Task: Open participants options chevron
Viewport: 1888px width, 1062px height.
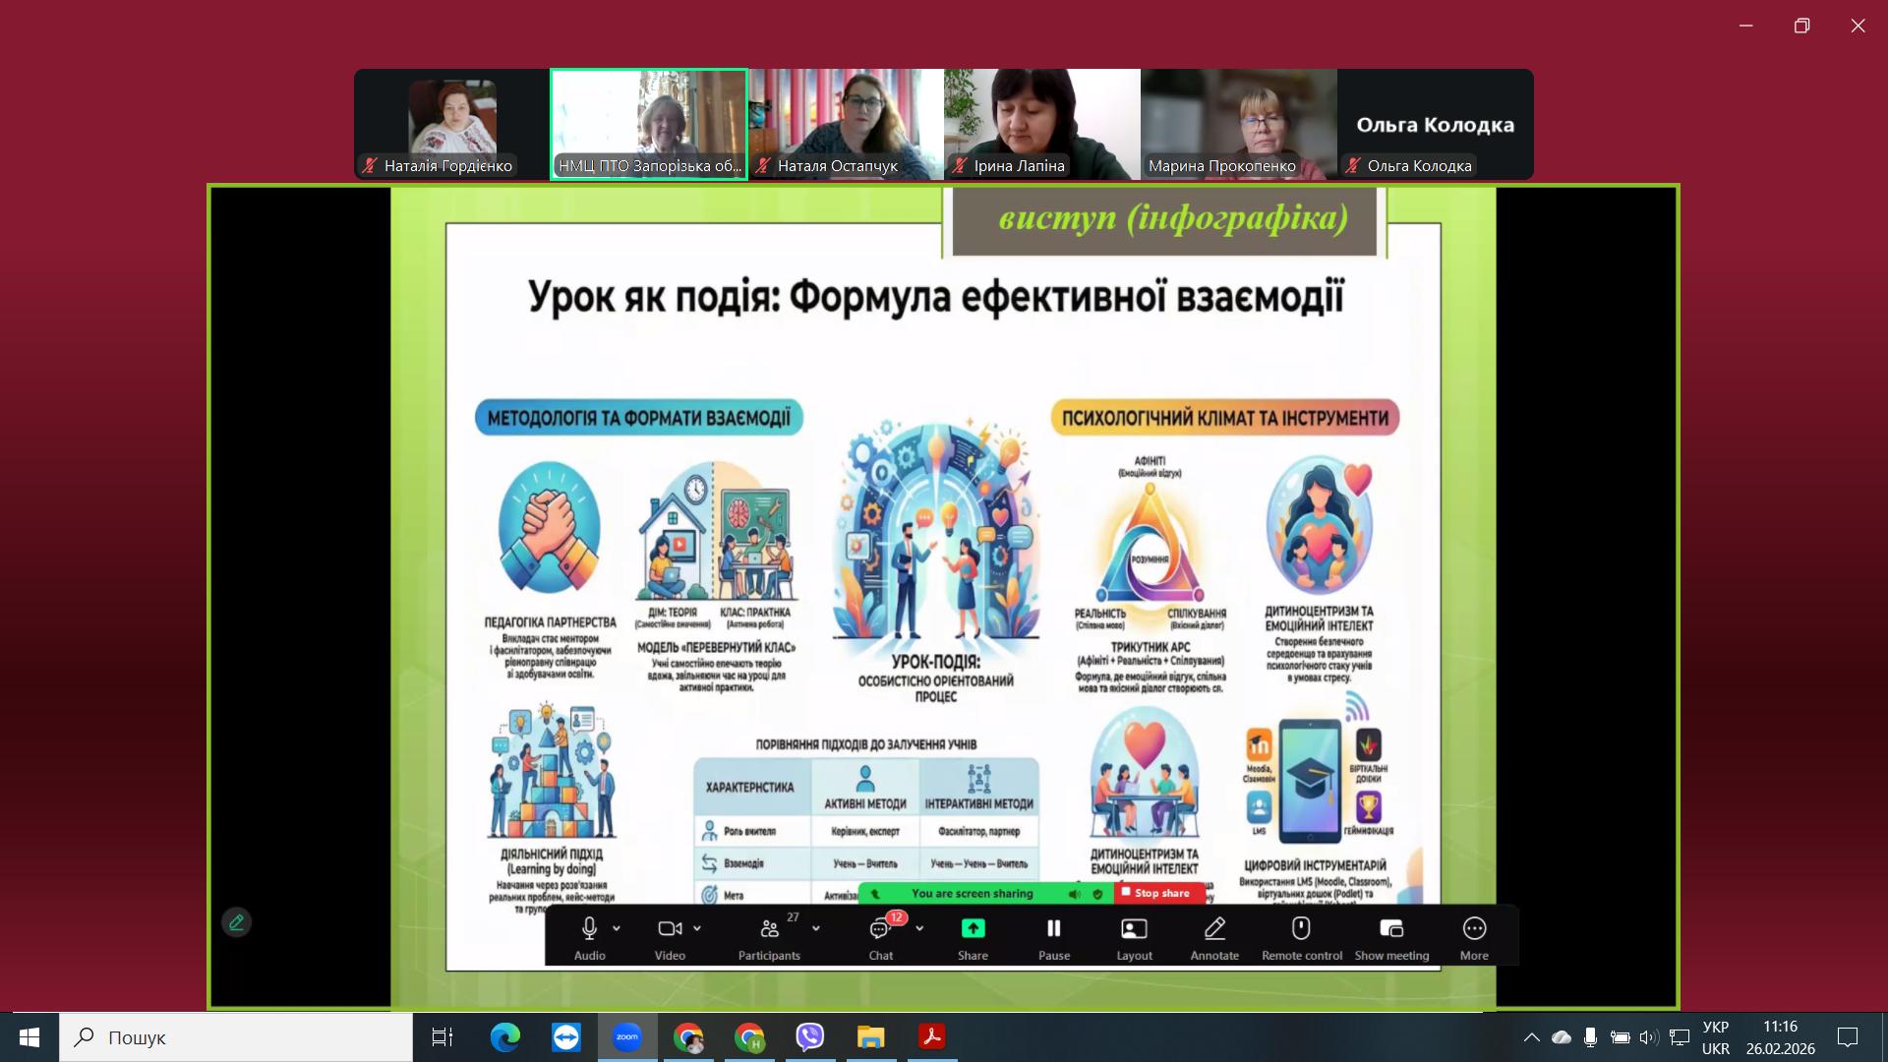Action: (815, 928)
